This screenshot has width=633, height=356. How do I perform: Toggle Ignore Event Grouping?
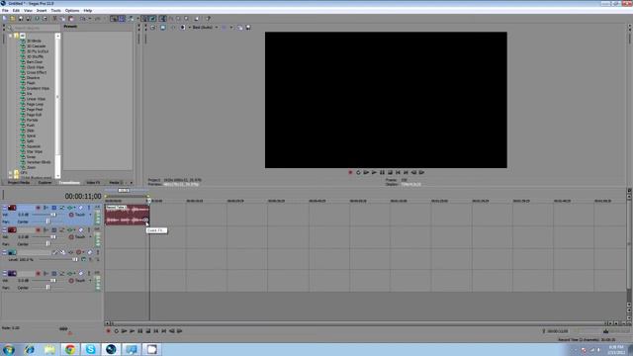(152, 19)
